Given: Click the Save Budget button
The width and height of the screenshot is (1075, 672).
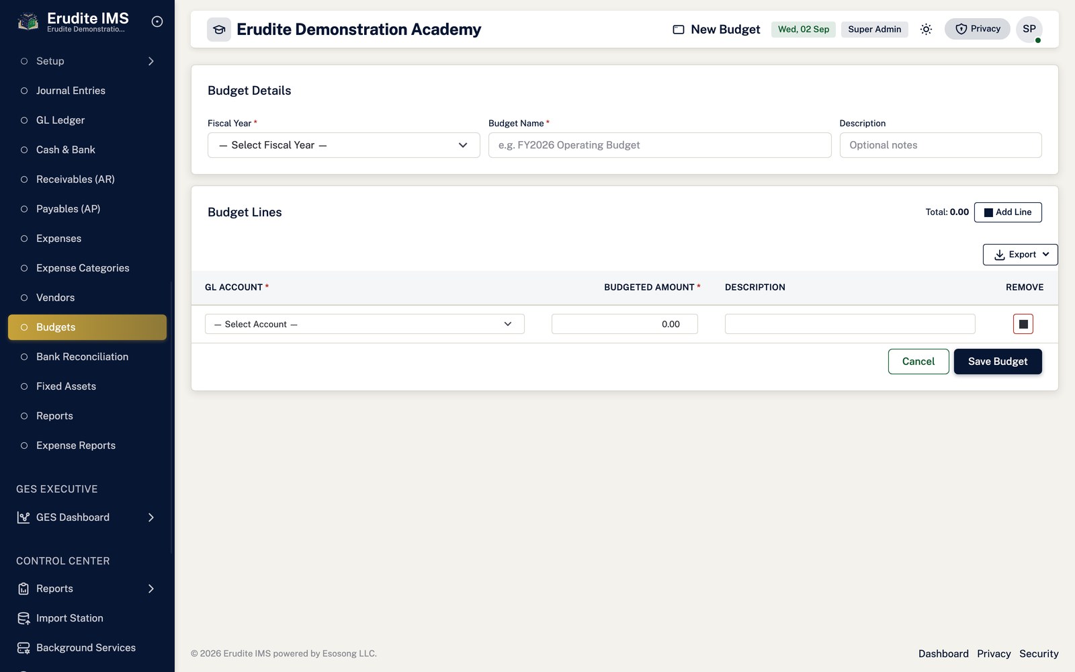Looking at the screenshot, I should click(998, 362).
